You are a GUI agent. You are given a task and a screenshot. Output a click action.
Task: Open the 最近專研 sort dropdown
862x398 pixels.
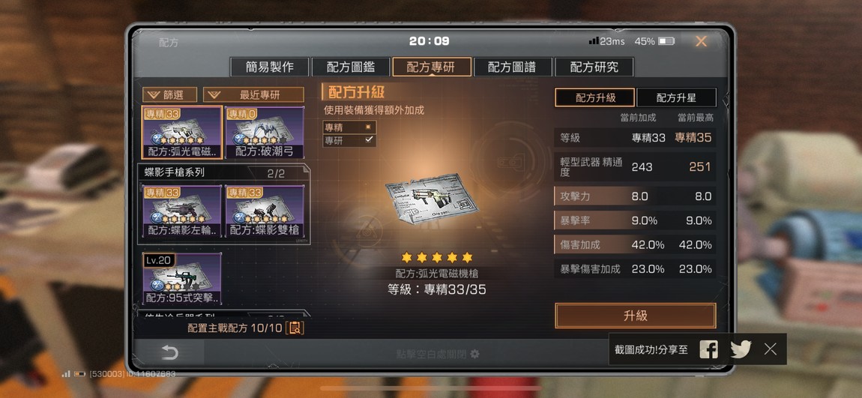pos(253,94)
